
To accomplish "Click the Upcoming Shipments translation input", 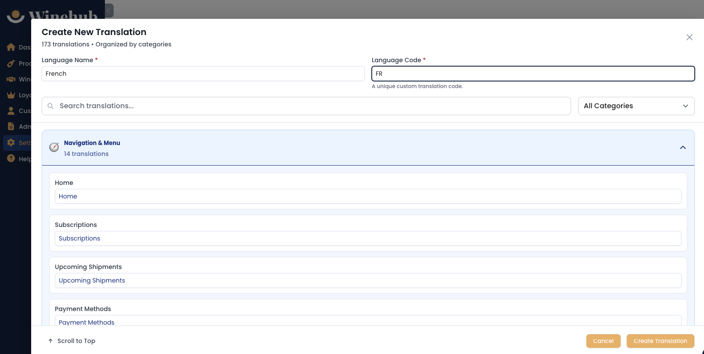I will click(x=368, y=280).
